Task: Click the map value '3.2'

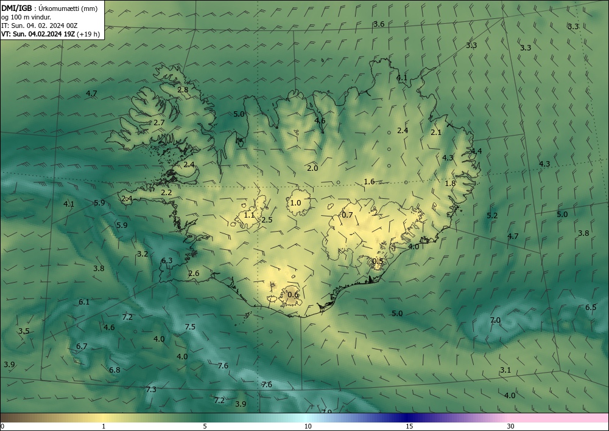Action: point(143,254)
